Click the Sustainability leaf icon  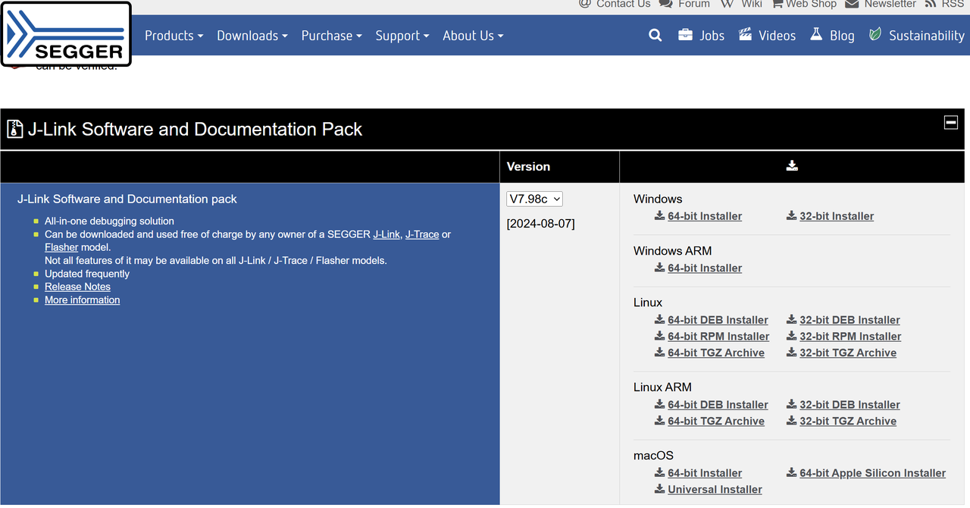coord(875,35)
